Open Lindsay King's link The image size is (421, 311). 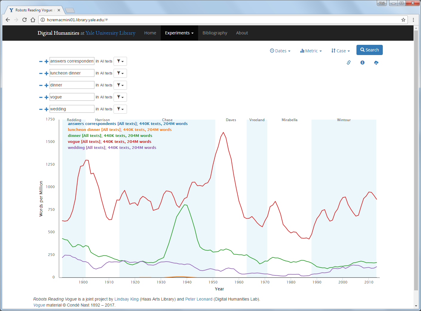tap(126, 299)
